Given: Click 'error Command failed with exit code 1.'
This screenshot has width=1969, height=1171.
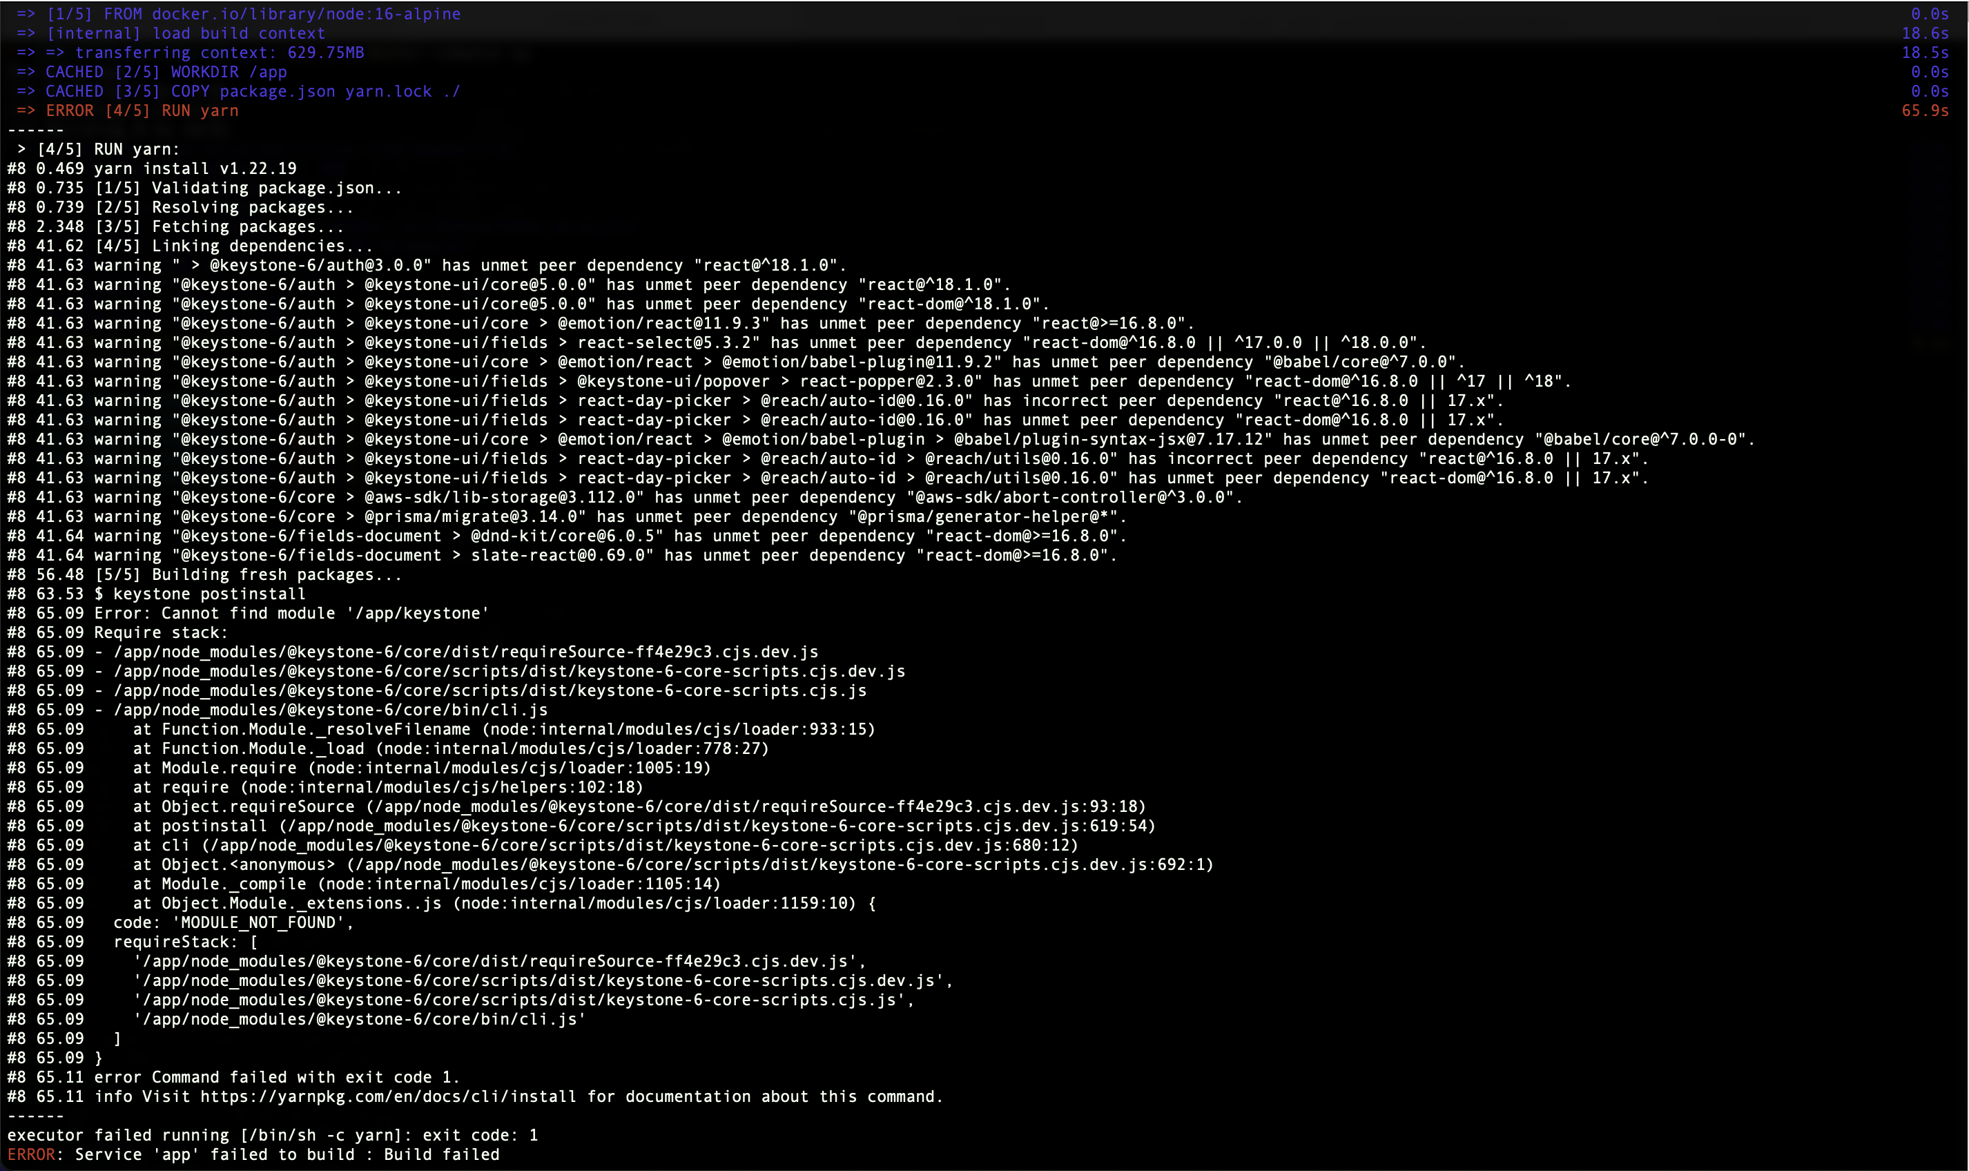Looking at the screenshot, I should click(278, 1077).
